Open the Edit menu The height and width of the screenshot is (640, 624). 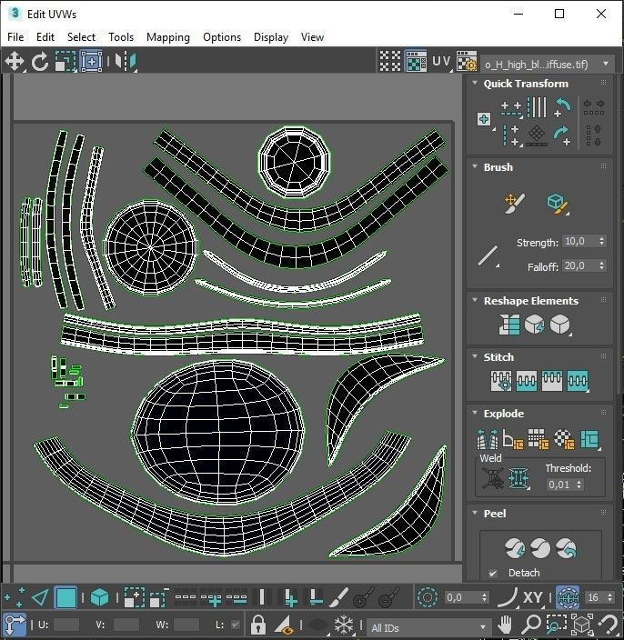pyautogui.click(x=45, y=37)
